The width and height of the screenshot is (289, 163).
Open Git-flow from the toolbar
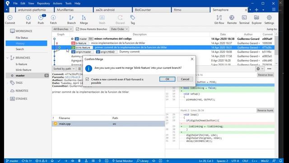point(219,19)
